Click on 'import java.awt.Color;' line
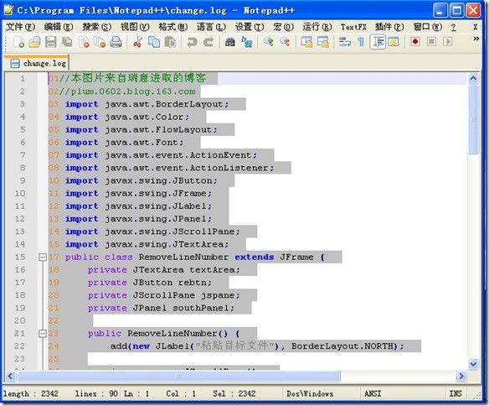 tap(127, 117)
